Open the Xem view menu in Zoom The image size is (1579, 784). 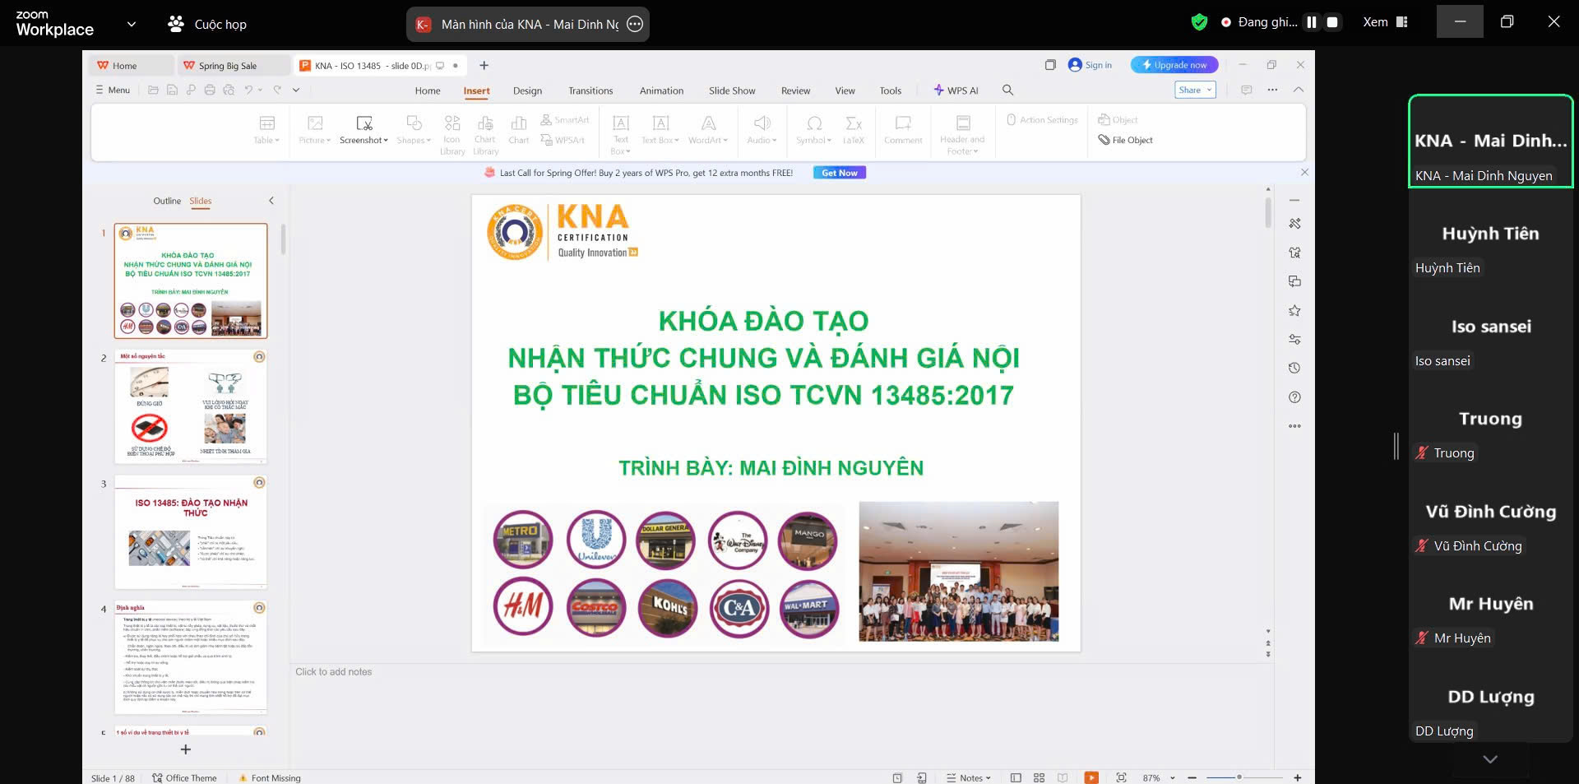tap(1386, 22)
